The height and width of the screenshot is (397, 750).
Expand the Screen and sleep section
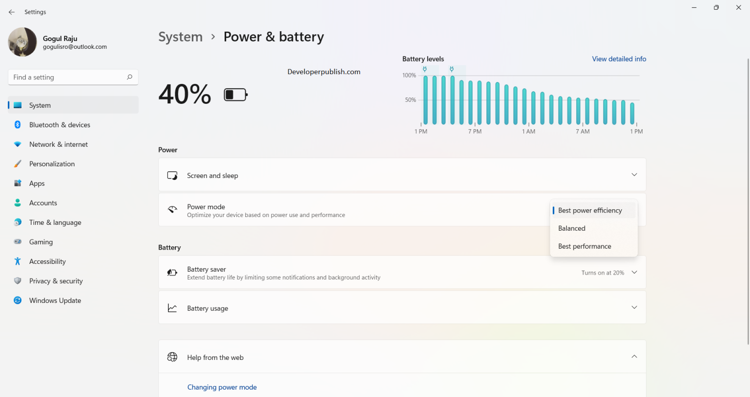click(x=634, y=174)
